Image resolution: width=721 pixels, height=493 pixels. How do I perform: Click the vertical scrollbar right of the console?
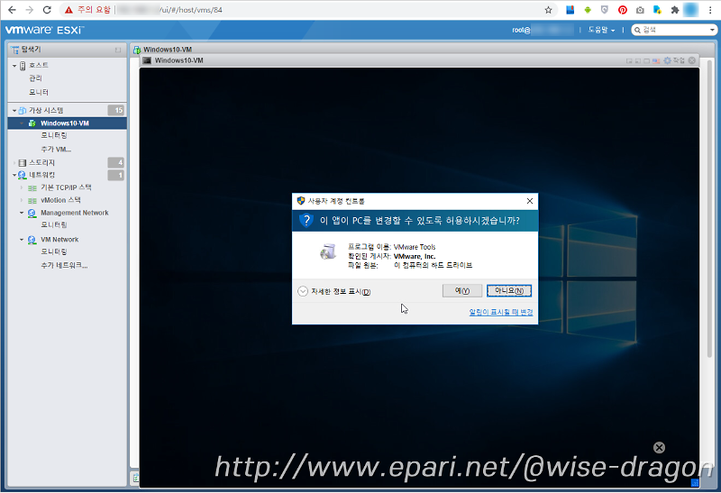[x=709, y=207]
